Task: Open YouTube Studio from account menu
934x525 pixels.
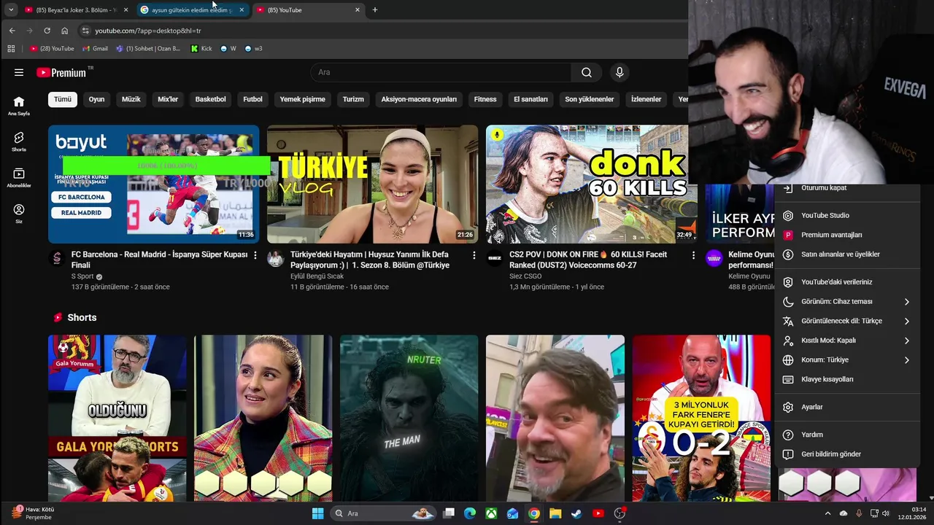Action: [x=847, y=215]
